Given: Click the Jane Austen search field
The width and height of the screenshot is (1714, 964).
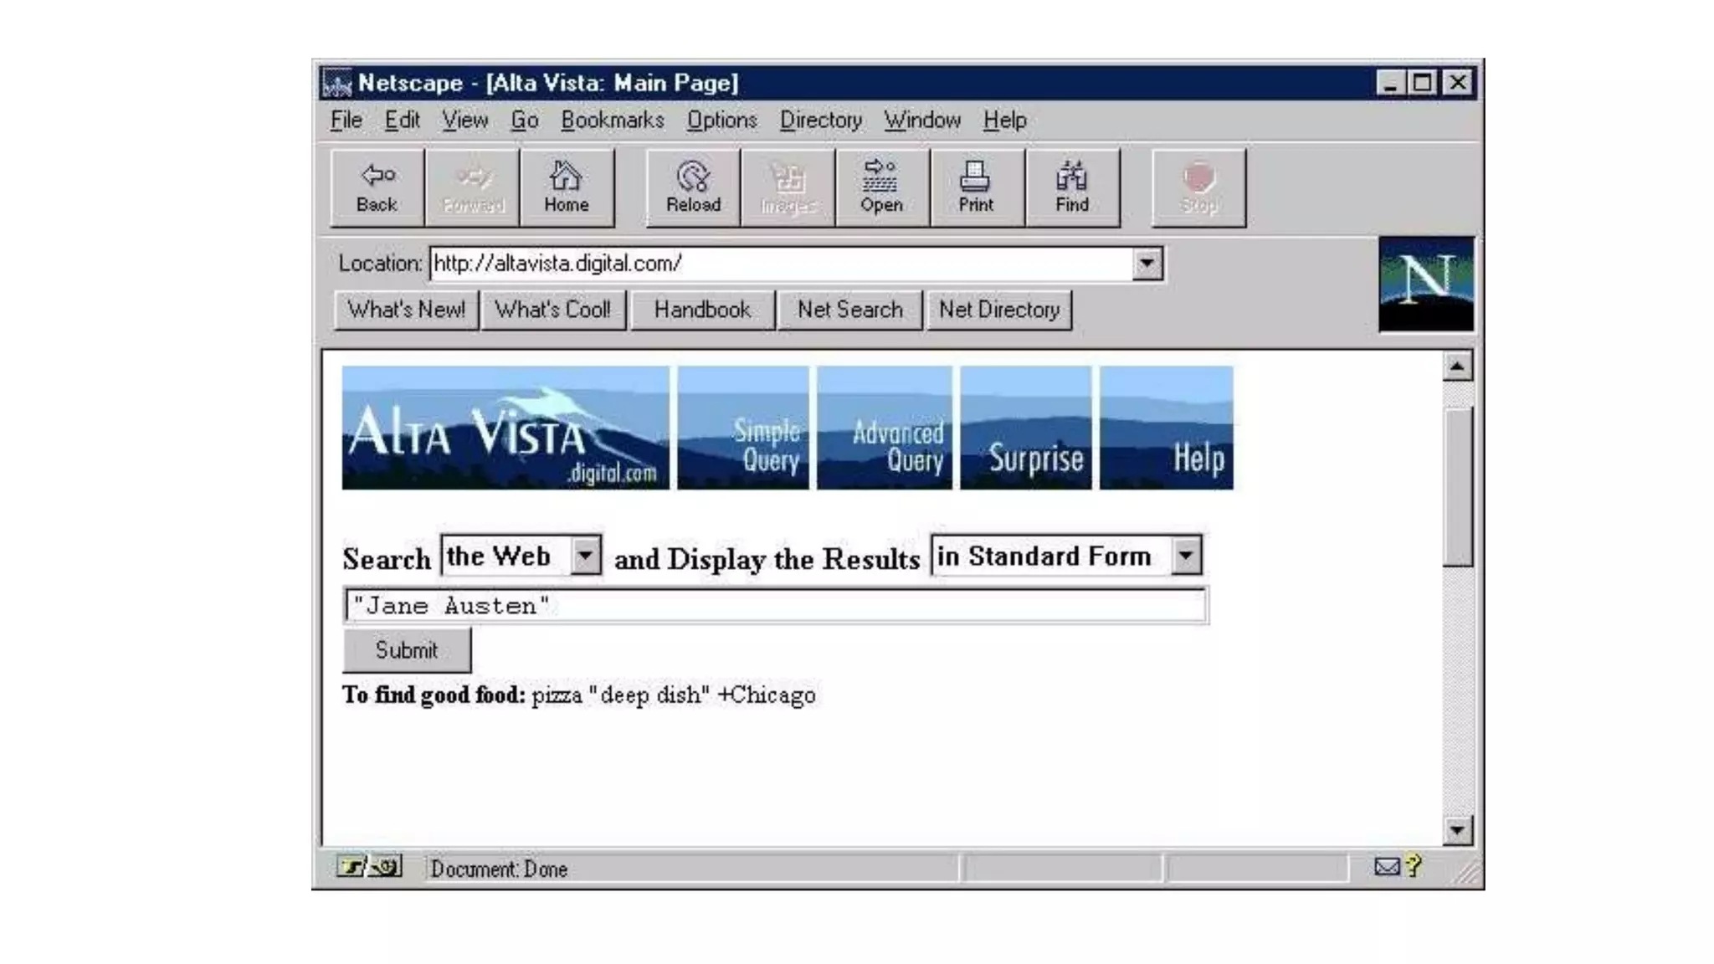Looking at the screenshot, I should [x=774, y=606].
